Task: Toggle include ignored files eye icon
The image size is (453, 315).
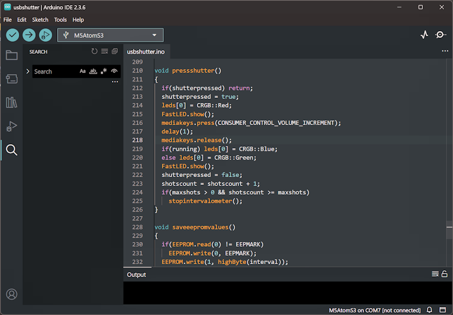Action: pos(114,71)
